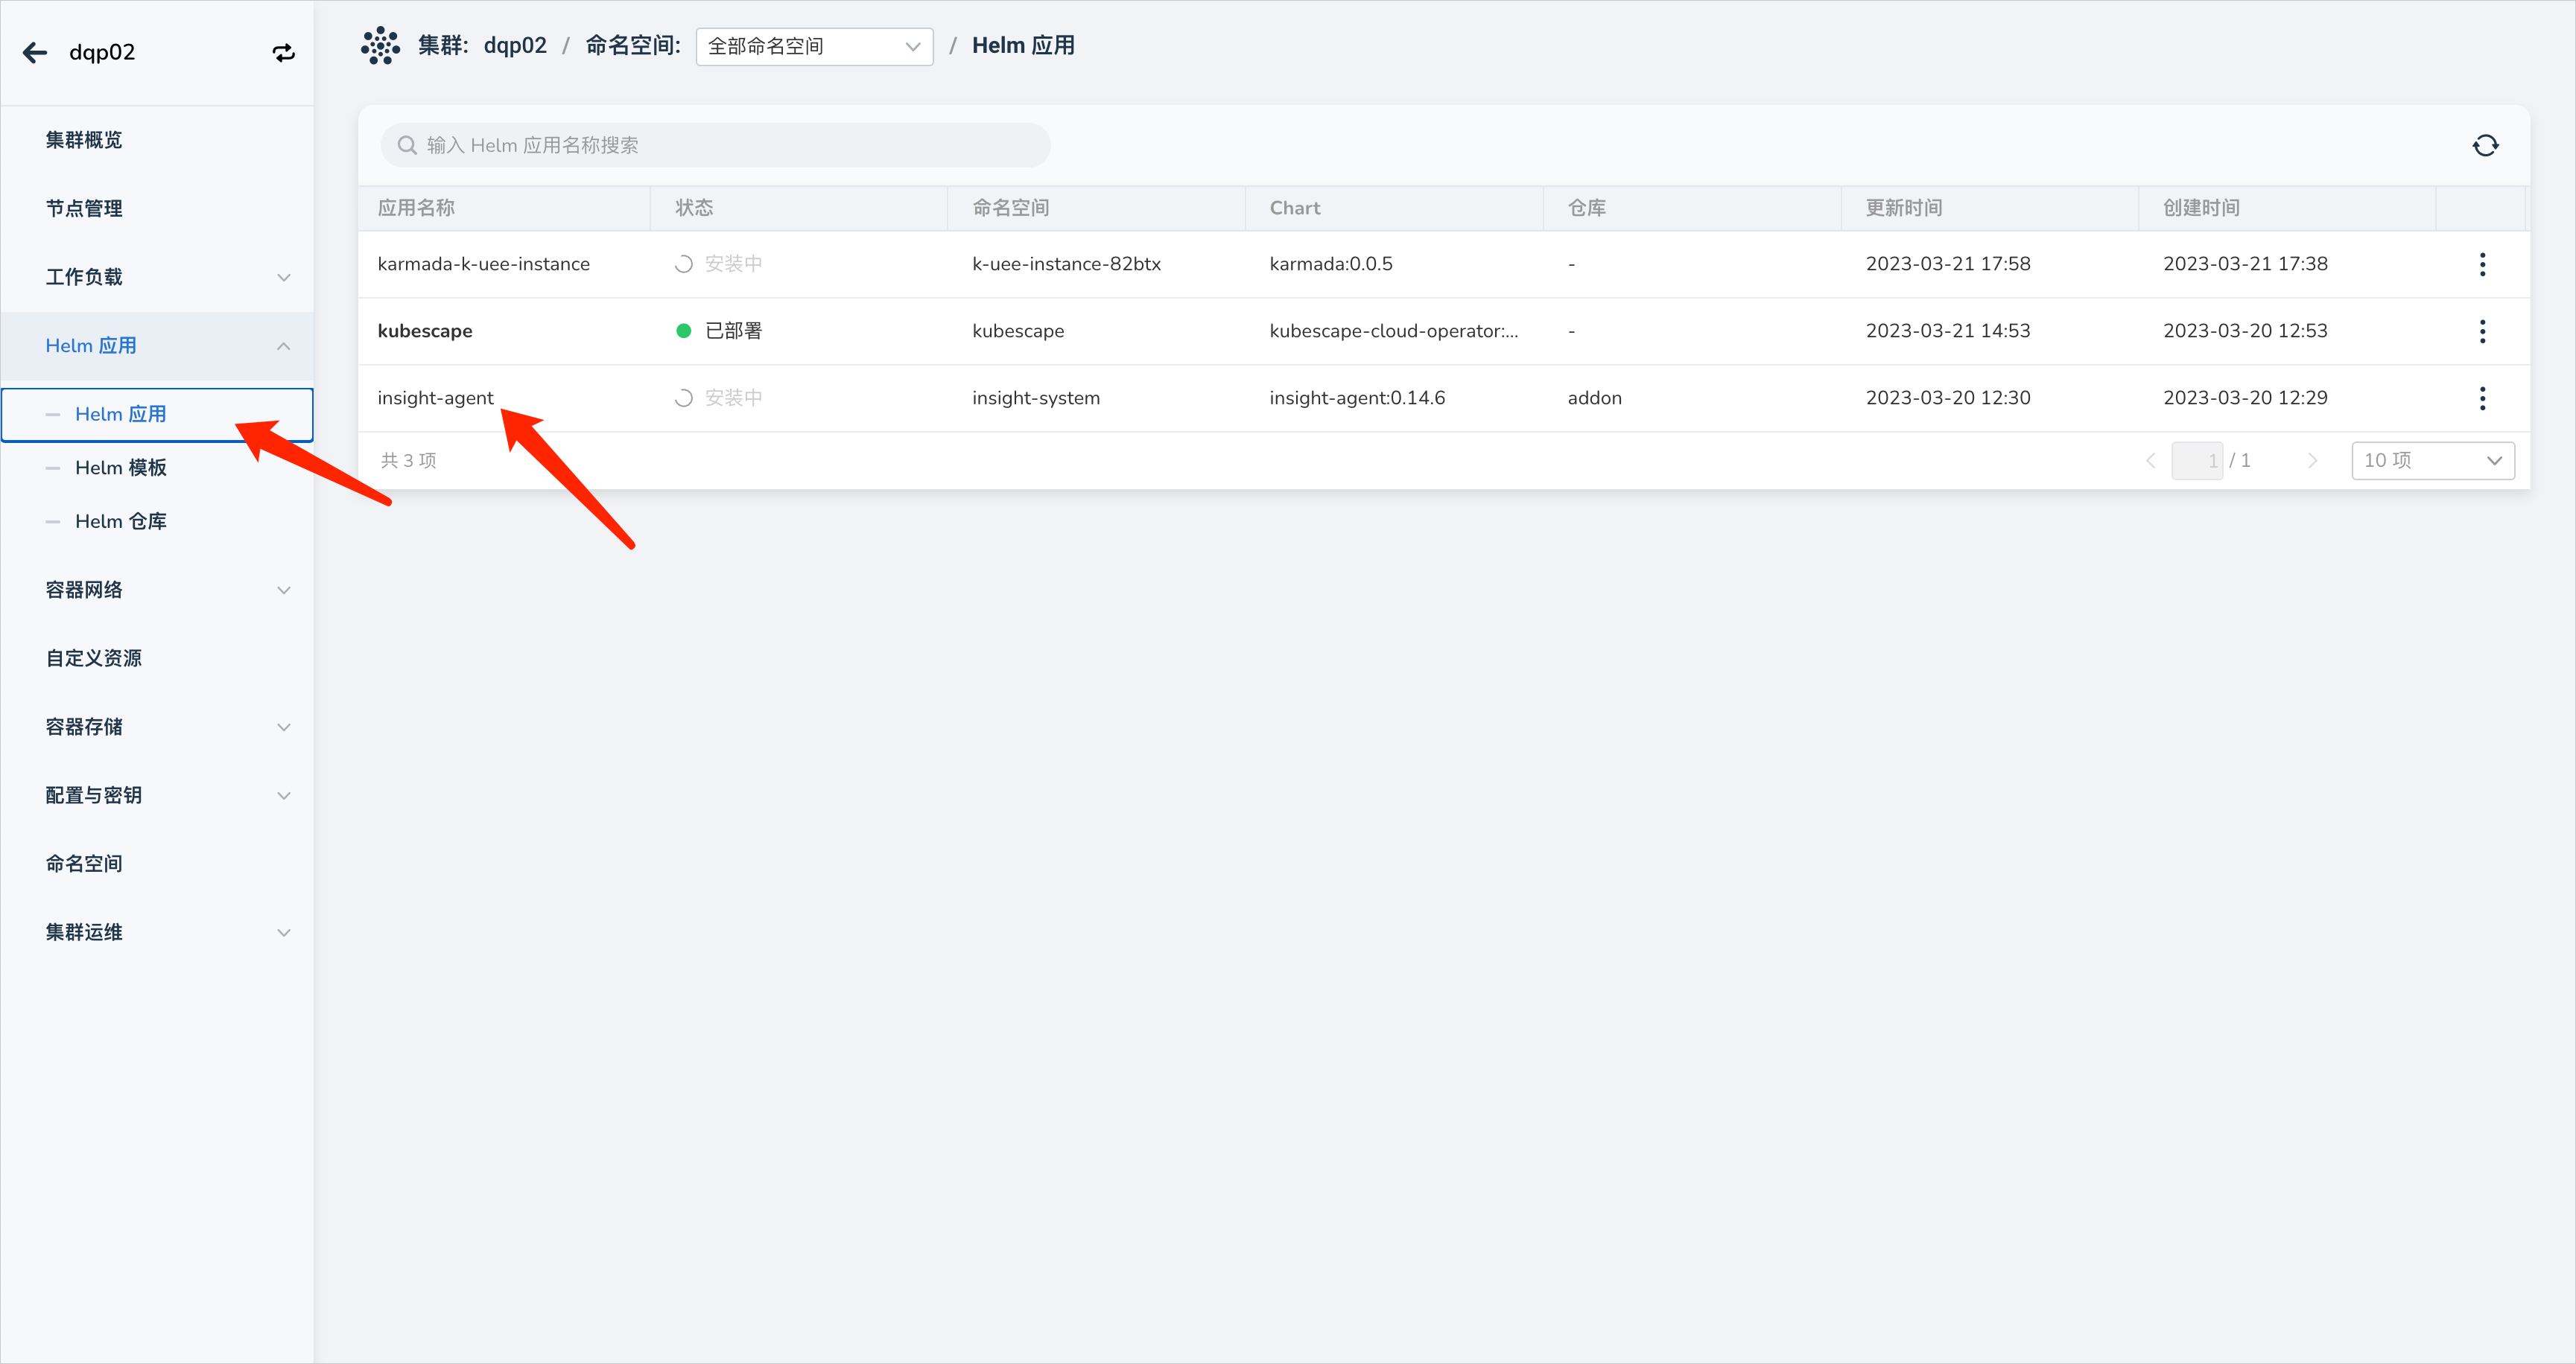Viewport: 2576px width, 1364px height.
Task: Click the addon repository cell
Action: pyautogui.click(x=1595, y=398)
